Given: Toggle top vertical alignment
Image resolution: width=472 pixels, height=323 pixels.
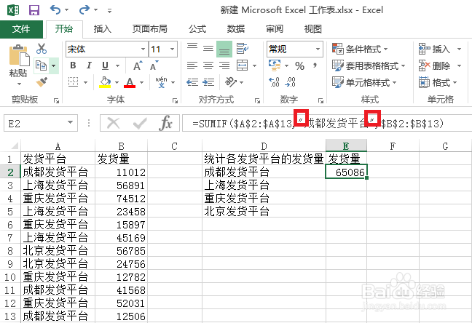Looking at the screenshot, I should pos(192,47).
